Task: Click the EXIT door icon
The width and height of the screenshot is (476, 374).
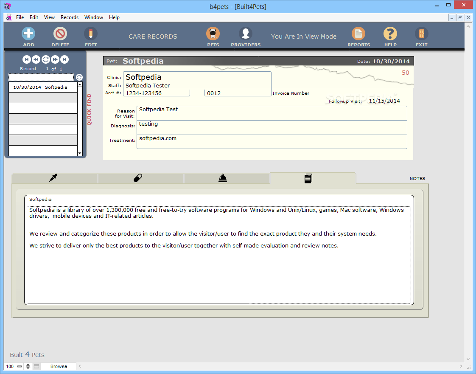Action: (422, 34)
